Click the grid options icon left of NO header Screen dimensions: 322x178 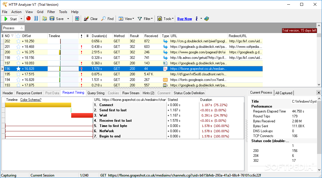2,36
